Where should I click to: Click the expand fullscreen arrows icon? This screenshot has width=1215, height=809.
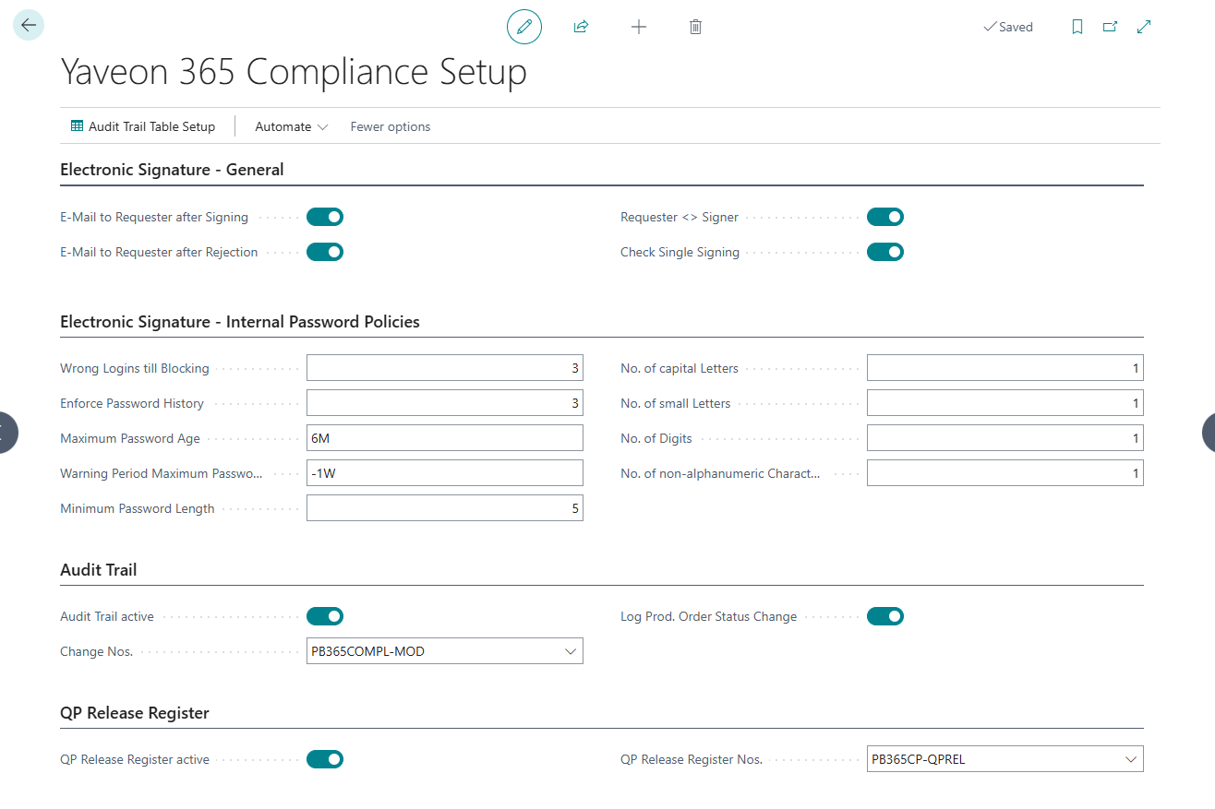(1144, 27)
